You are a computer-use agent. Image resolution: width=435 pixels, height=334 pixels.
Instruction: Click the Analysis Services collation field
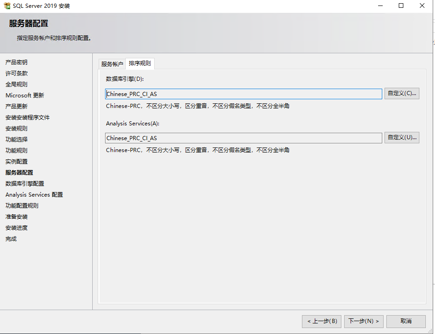click(x=243, y=138)
